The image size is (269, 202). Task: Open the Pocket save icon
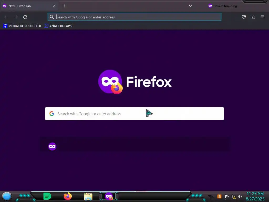click(244, 17)
